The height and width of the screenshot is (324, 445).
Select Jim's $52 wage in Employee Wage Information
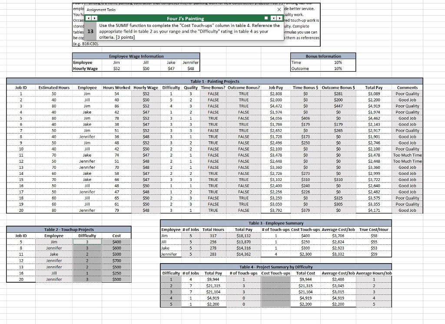click(116, 68)
